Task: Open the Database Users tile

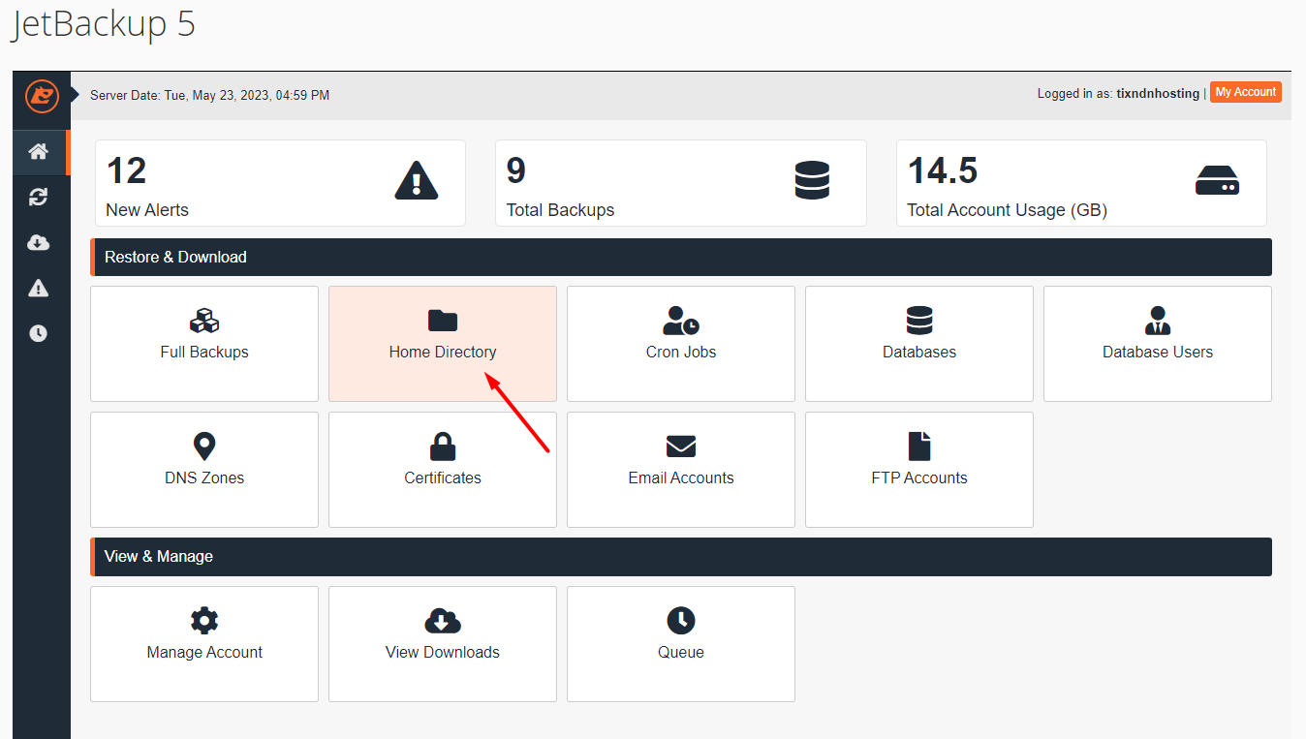Action: click(1158, 343)
